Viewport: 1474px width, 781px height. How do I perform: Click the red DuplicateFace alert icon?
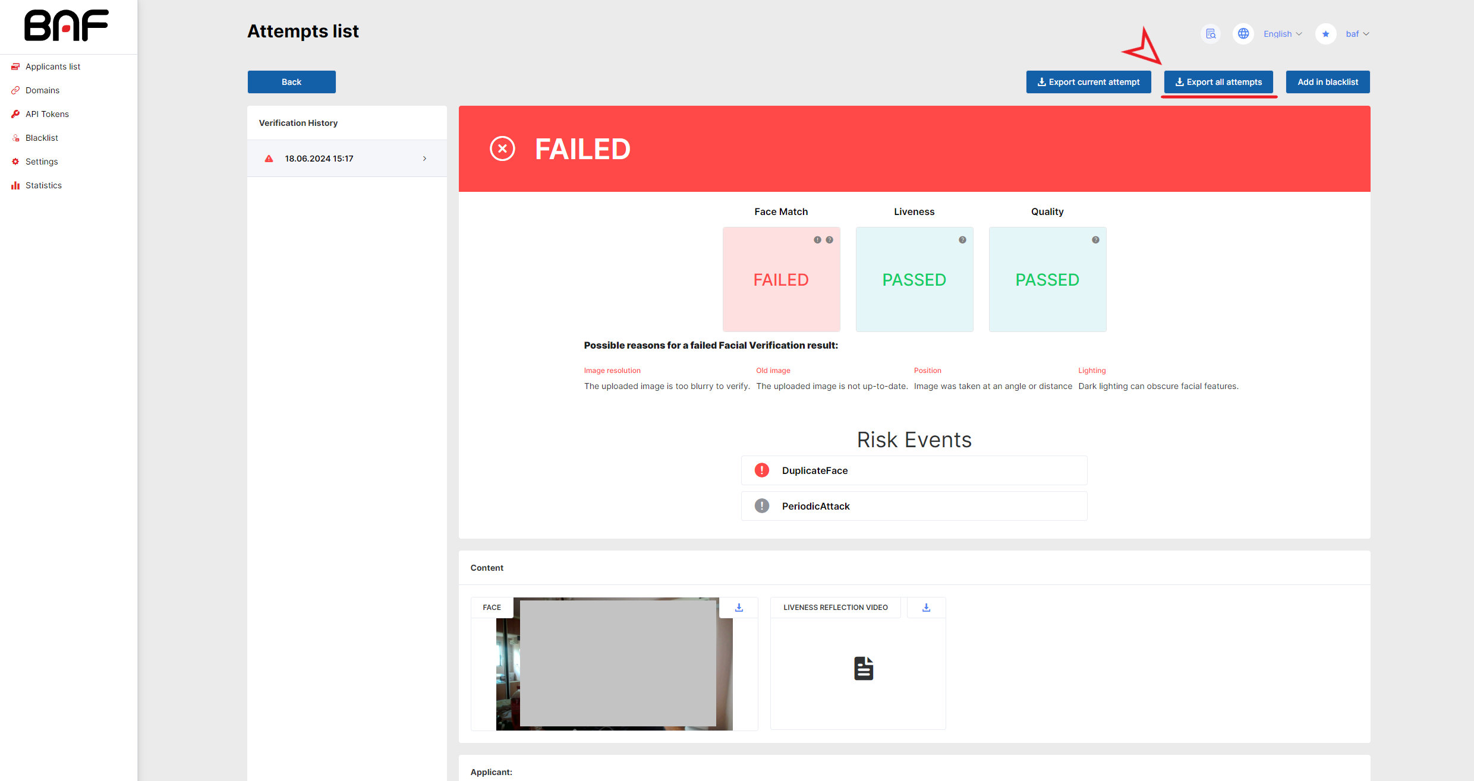(761, 470)
